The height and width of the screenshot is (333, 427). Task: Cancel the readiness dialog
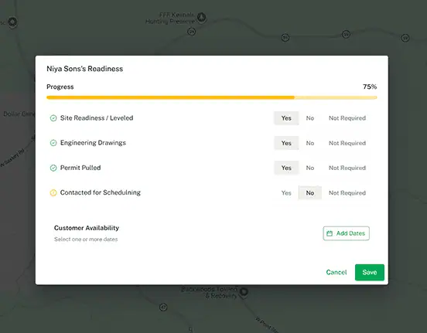(x=336, y=272)
